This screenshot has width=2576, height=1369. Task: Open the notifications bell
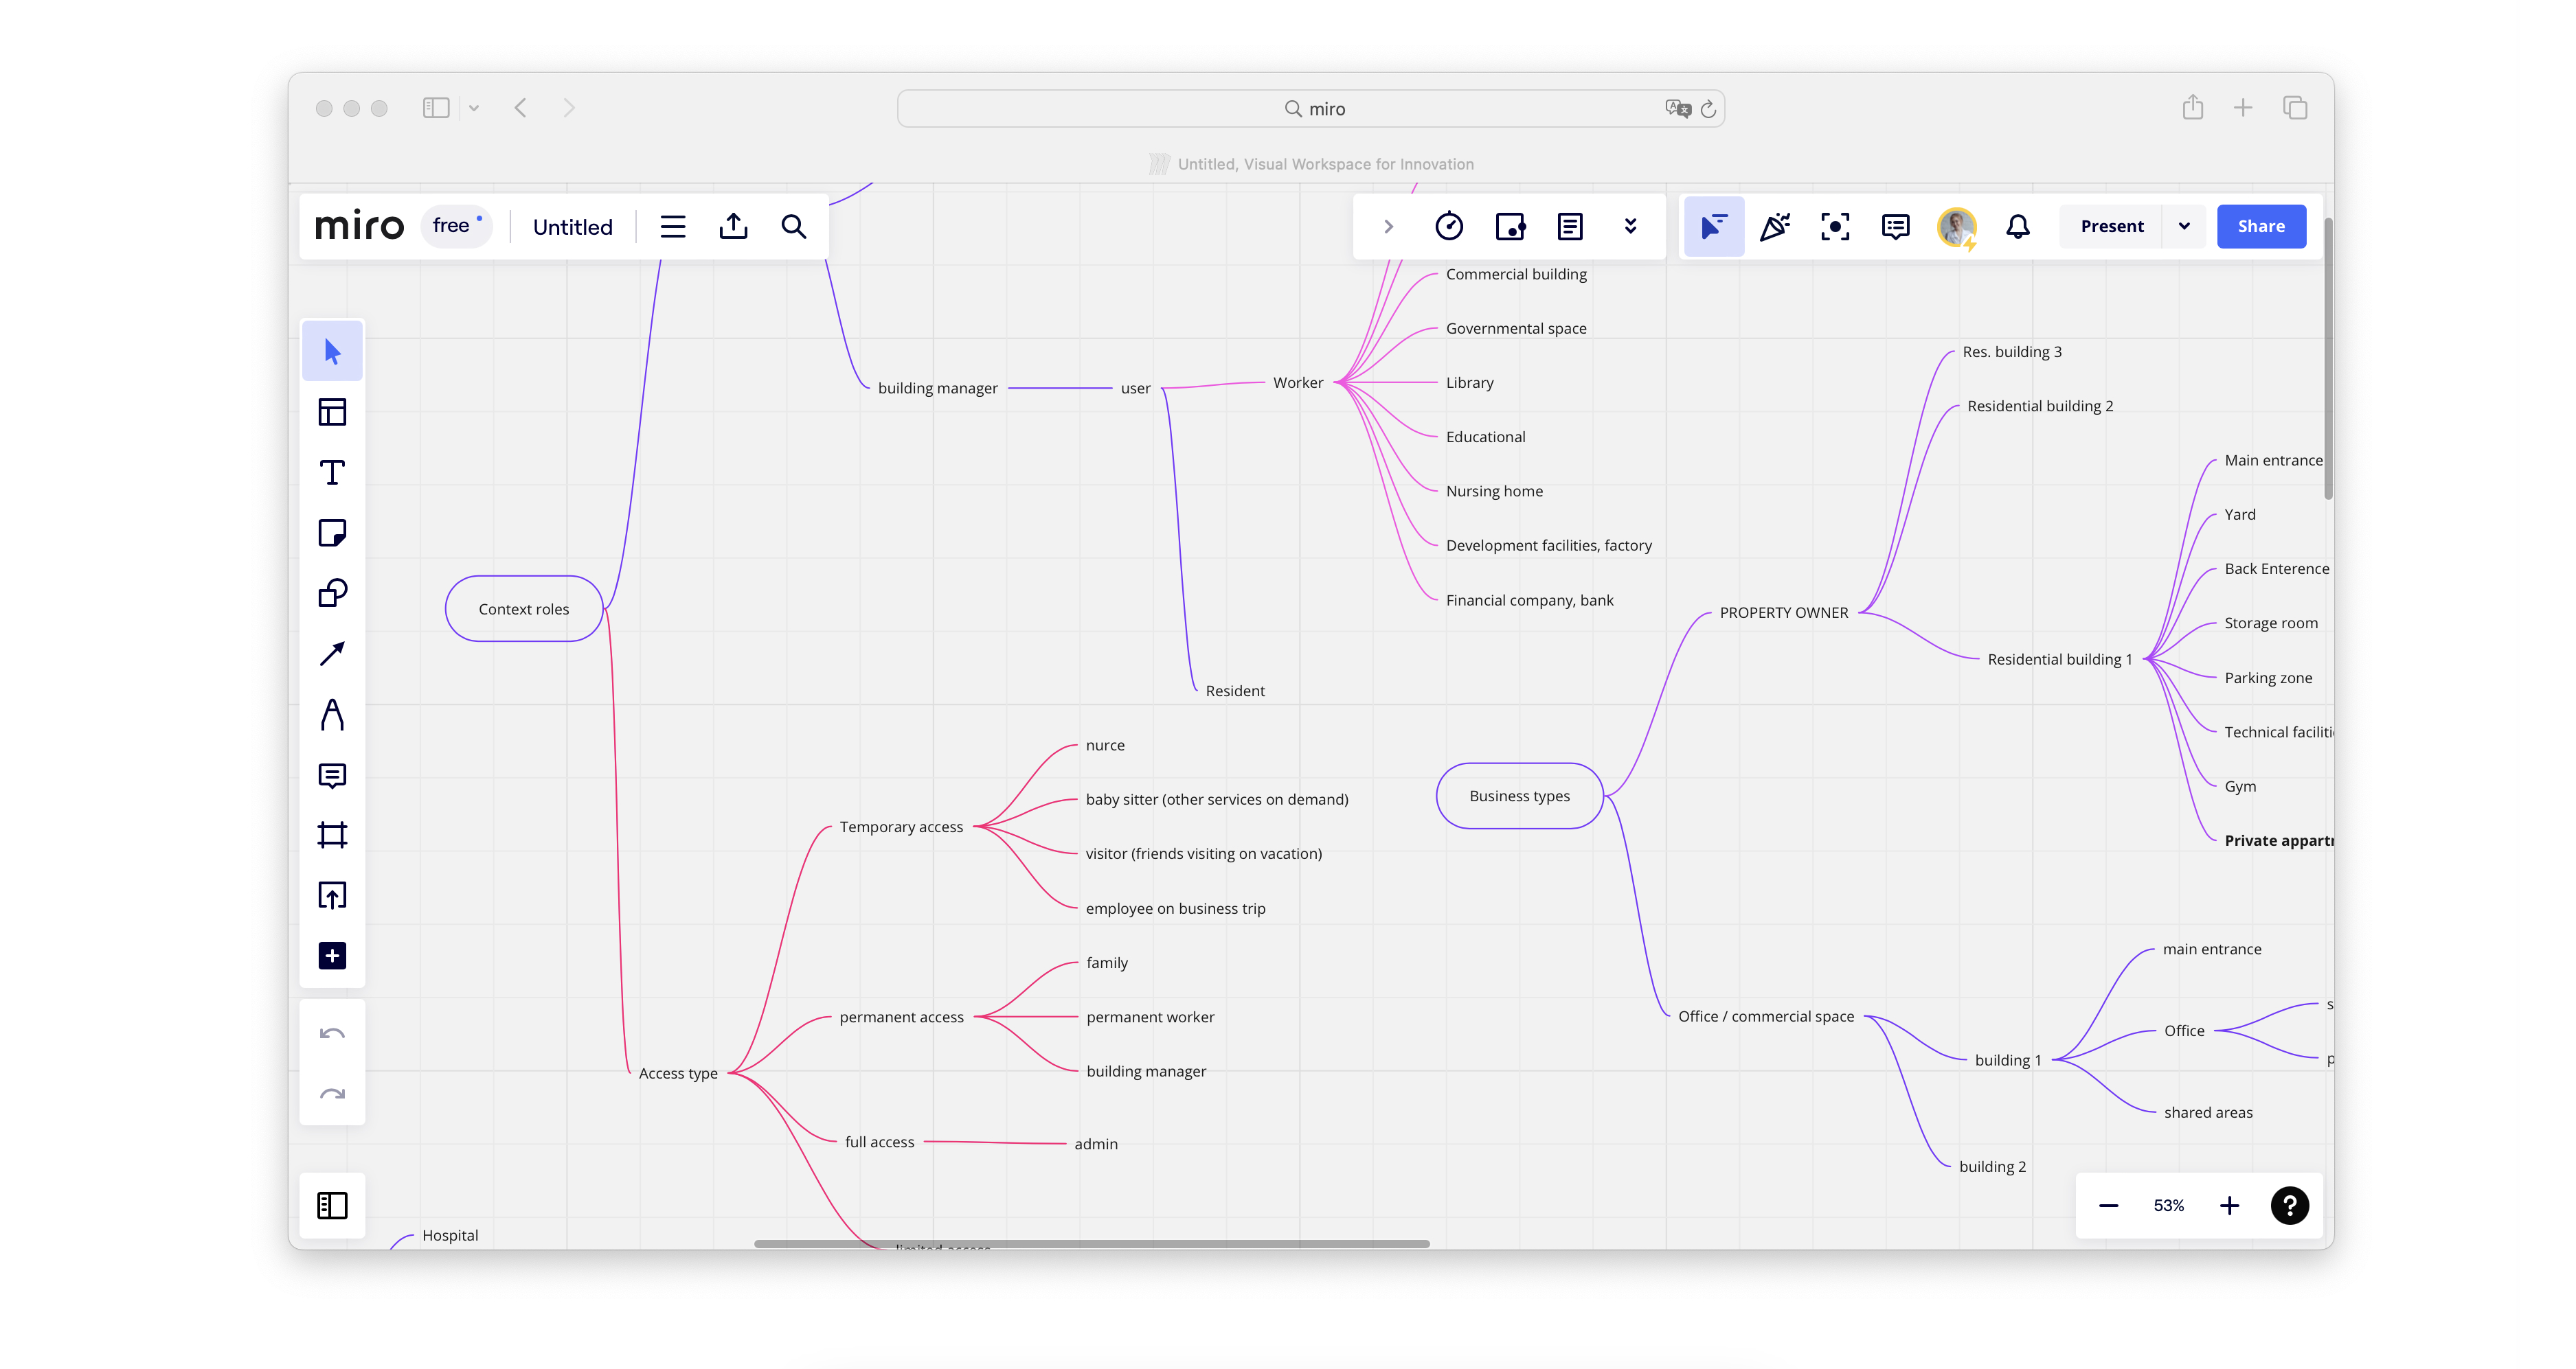(2018, 227)
